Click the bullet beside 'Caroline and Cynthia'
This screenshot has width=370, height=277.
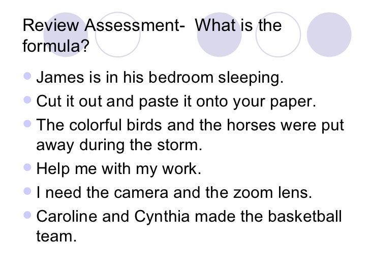[27, 215]
